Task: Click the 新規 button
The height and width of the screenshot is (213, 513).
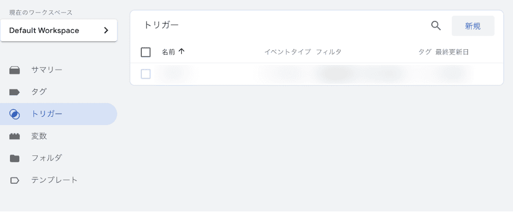Action: pos(473,26)
